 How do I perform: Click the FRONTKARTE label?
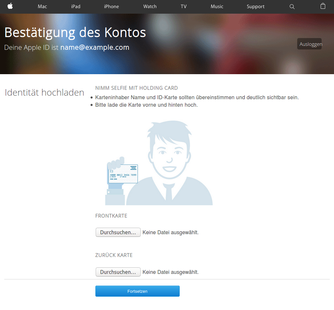[111, 216]
